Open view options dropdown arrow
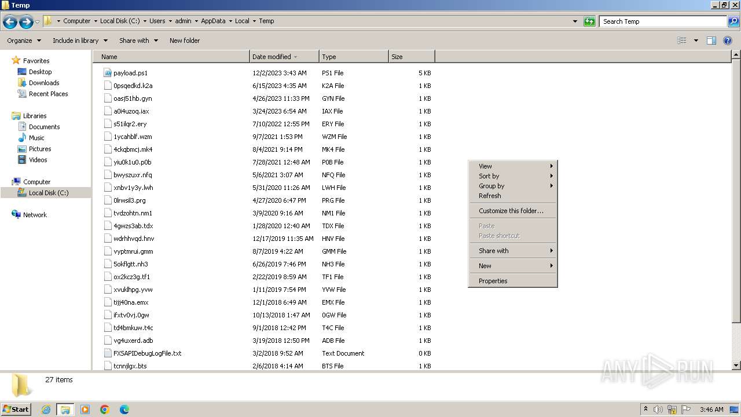Screen dimensions: 741x417 (696, 41)
